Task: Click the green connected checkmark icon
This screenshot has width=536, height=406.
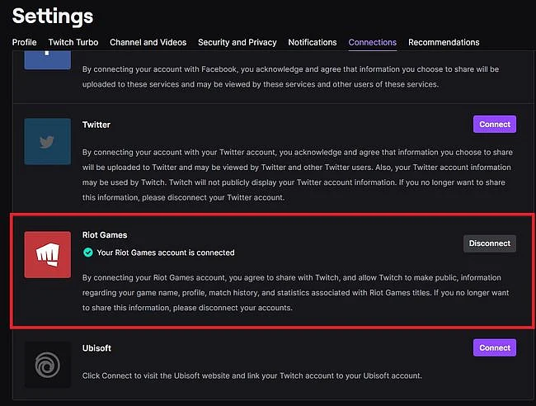Action: tap(88, 253)
